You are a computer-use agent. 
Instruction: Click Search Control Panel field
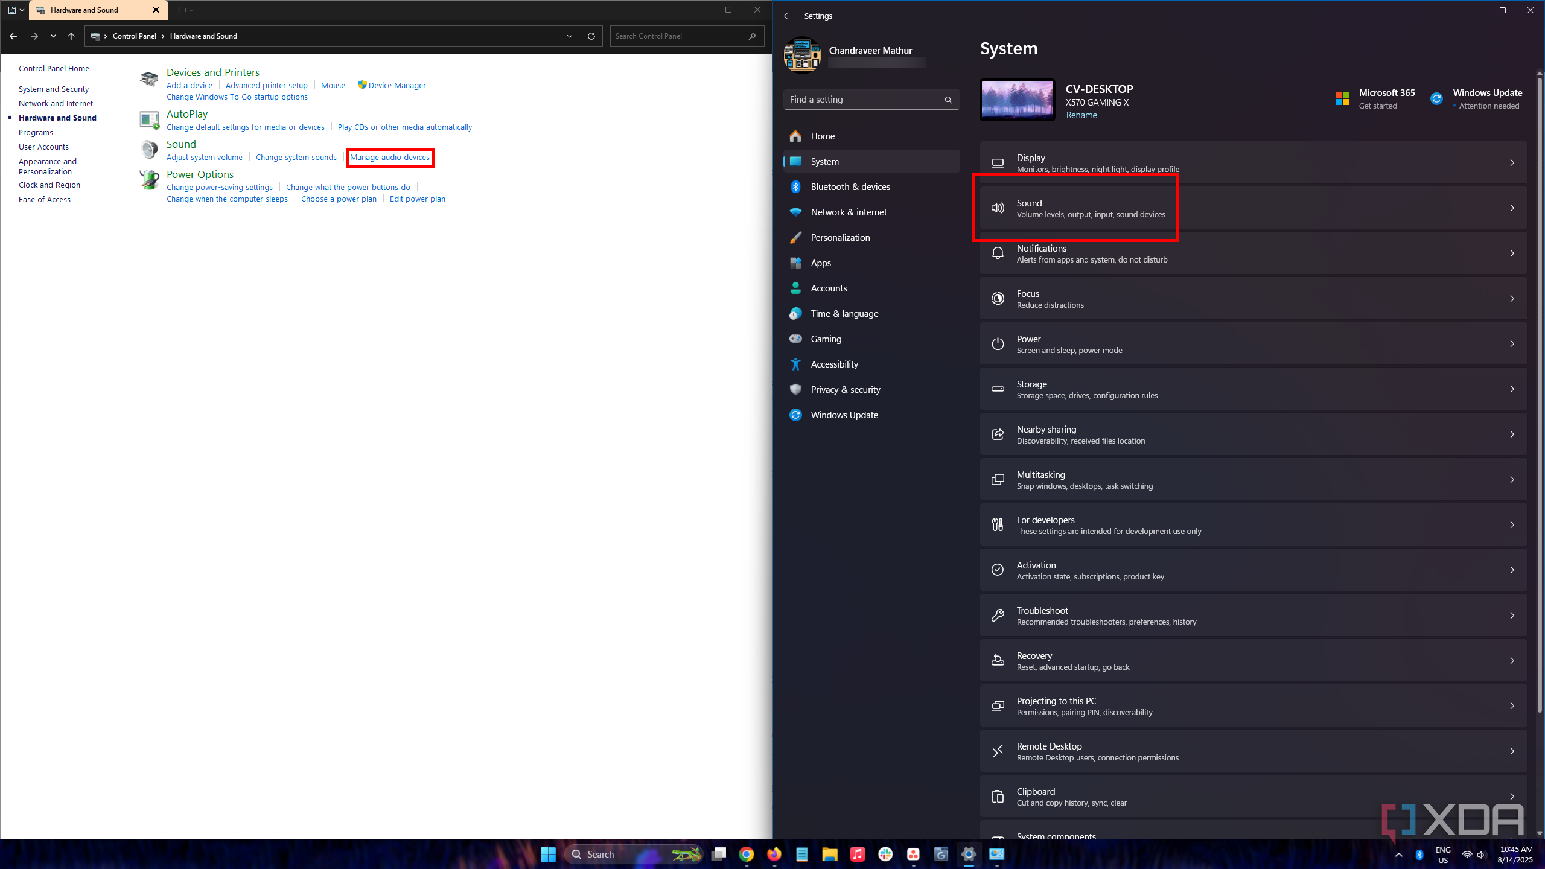tap(687, 36)
